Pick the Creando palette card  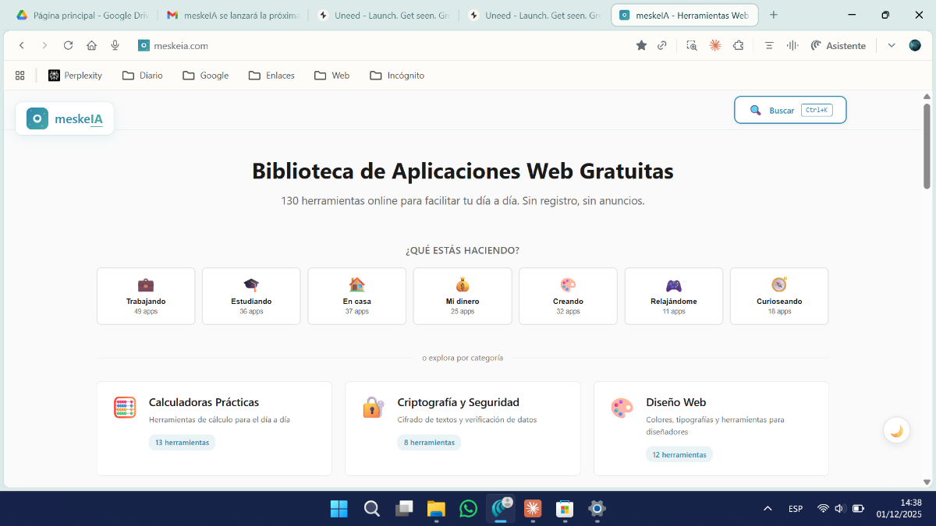(568, 296)
